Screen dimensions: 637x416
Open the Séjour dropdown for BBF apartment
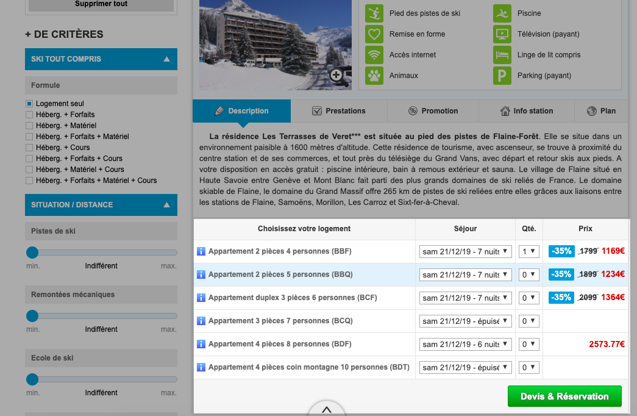pos(465,252)
